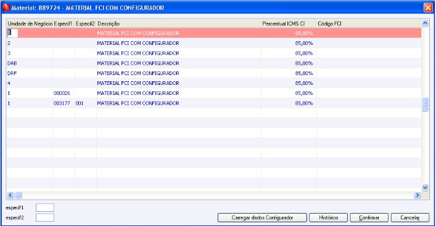
Task: Click the Código FCI column header
Action: pyautogui.click(x=369, y=23)
